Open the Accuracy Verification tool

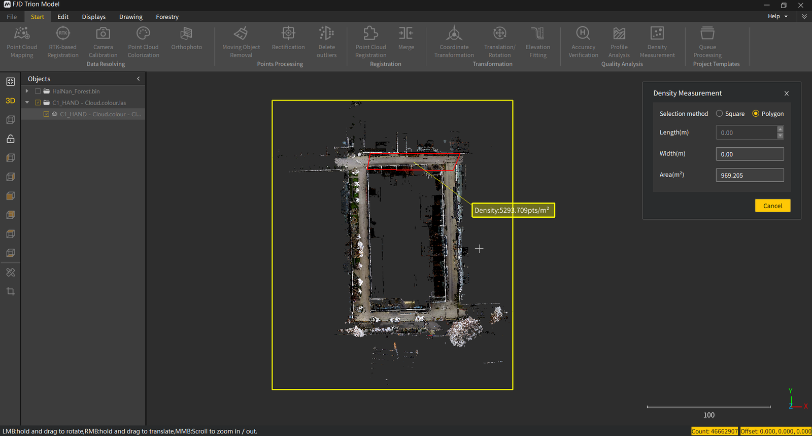(583, 42)
